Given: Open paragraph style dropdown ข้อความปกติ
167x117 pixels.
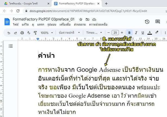Looking at the screenshot, I should pyautogui.click(x=69, y=33).
